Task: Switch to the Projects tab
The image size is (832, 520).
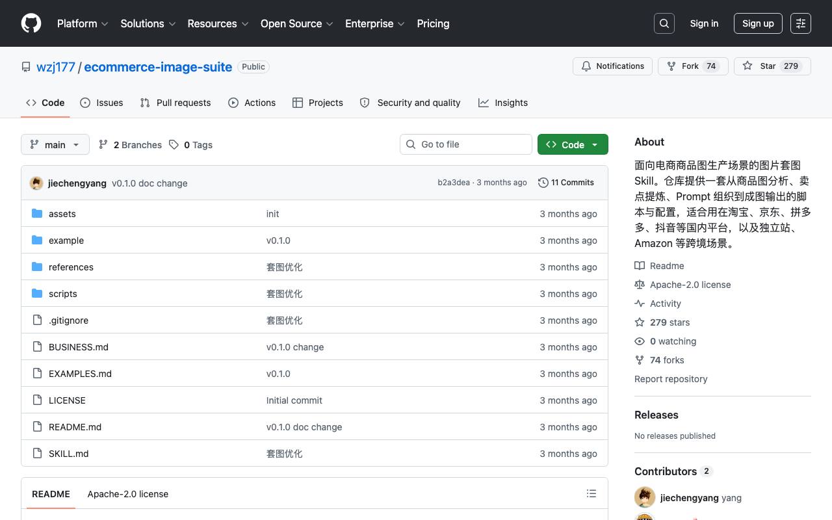Action: coord(318,103)
